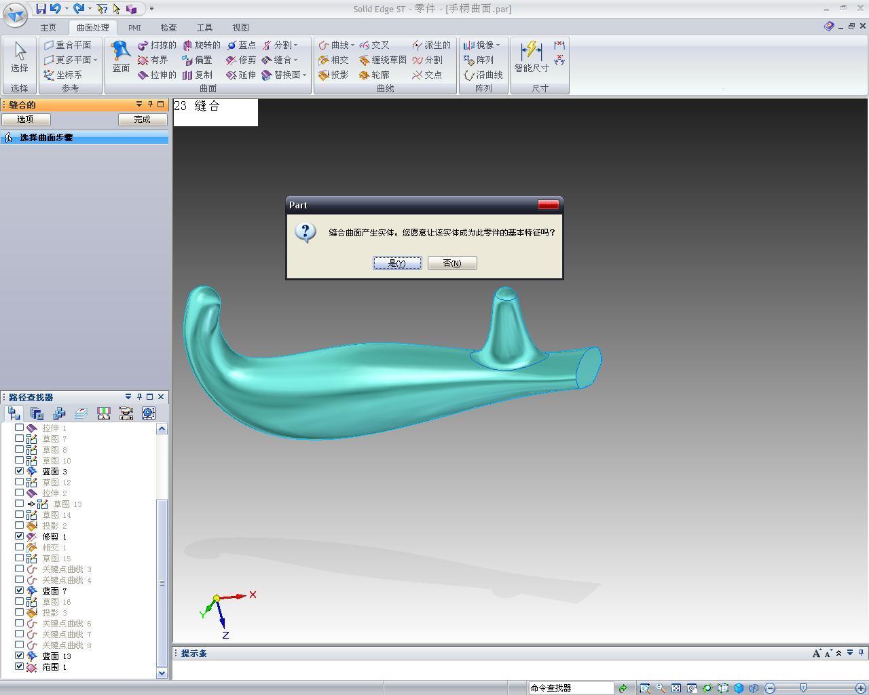Click the 选择 select arrow tool
This screenshot has height=695, width=869.
[19, 56]
